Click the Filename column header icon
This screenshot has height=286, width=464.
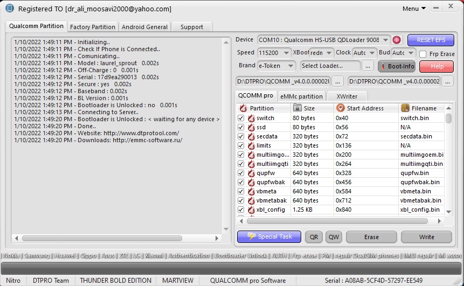[x=405, y=108]
